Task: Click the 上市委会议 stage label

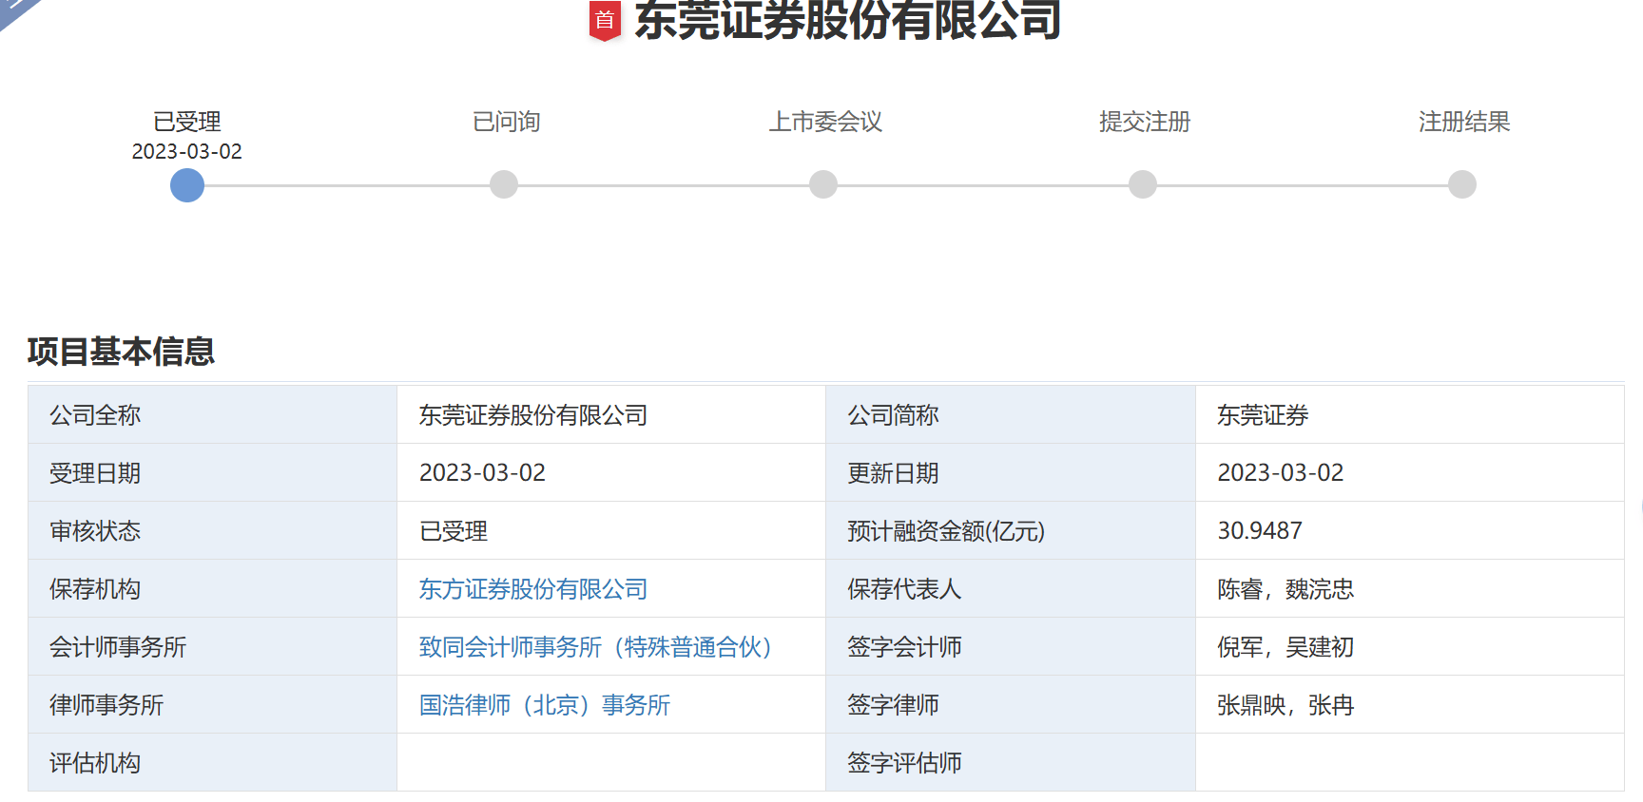Action: [x=824, y=122]
